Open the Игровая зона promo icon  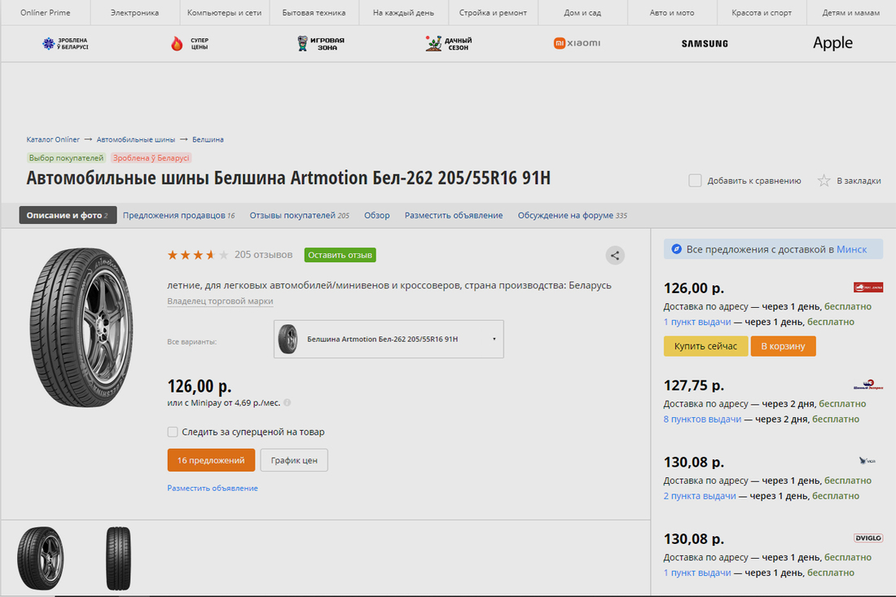(x=321, y=43)
